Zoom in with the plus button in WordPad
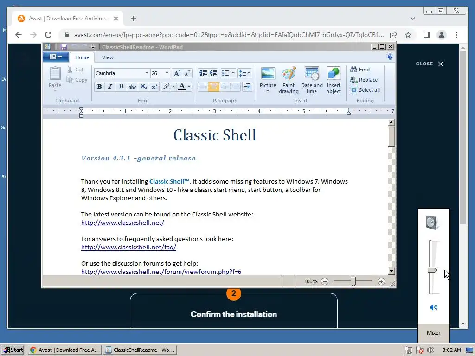Viewport: 475px width, 356px height. click(x=381, y=281)
